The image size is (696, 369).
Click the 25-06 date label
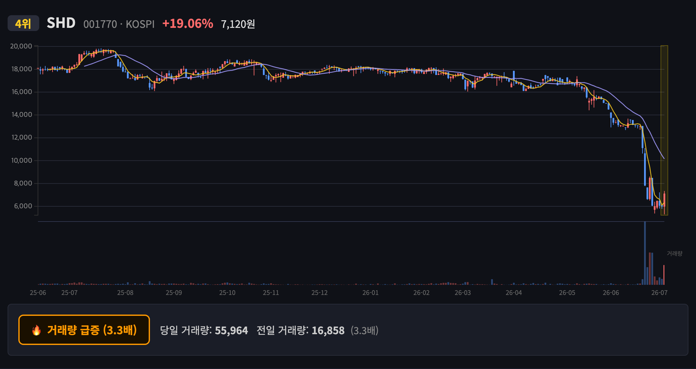point(38,293)
